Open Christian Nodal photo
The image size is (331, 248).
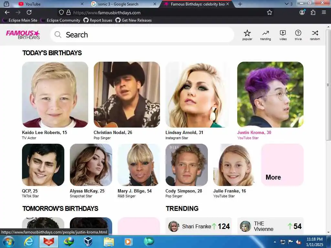coord(127,95)
